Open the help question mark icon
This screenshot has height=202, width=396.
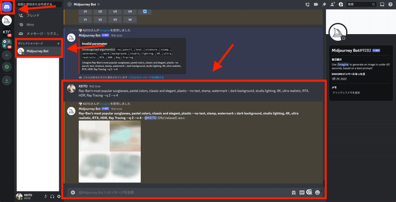click(390, 4)
